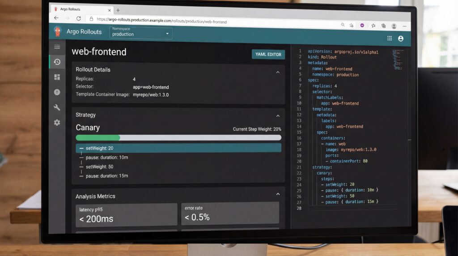Select the setWeight: 50 step

pos(99,166)
